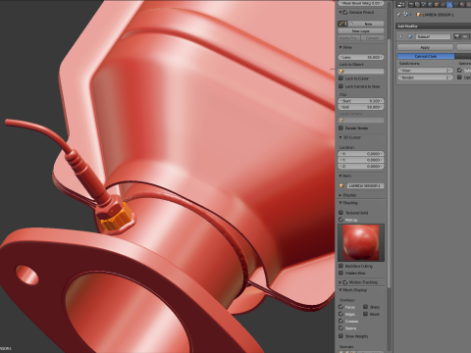Collapse the 3D Cursor panel
The width and height of the screenshot is (471, 353).
click(340, 137)
